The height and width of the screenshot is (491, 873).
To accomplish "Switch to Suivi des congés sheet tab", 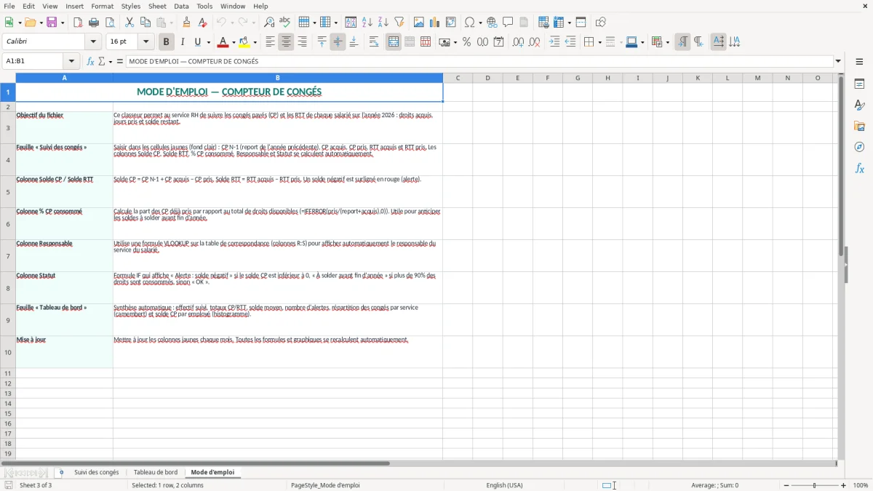I will tap(96, 472).
